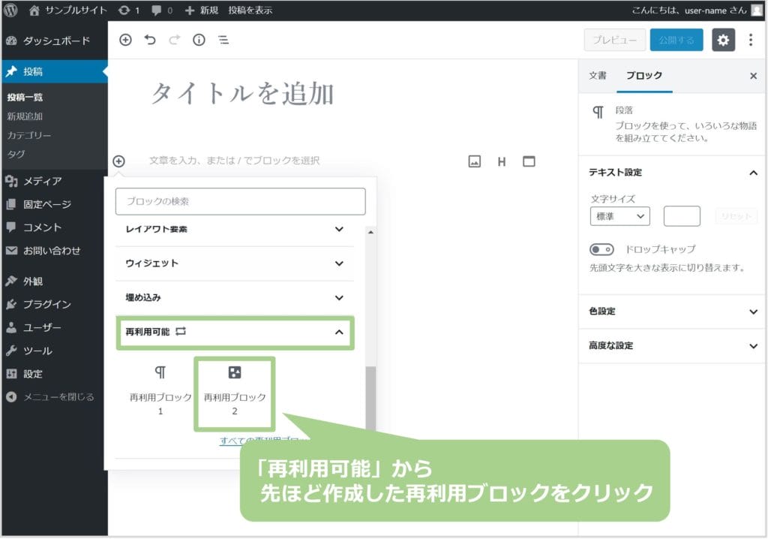Open content structure info icon
The height and width of the screenshot is (539, 768).
coord(199,41)
